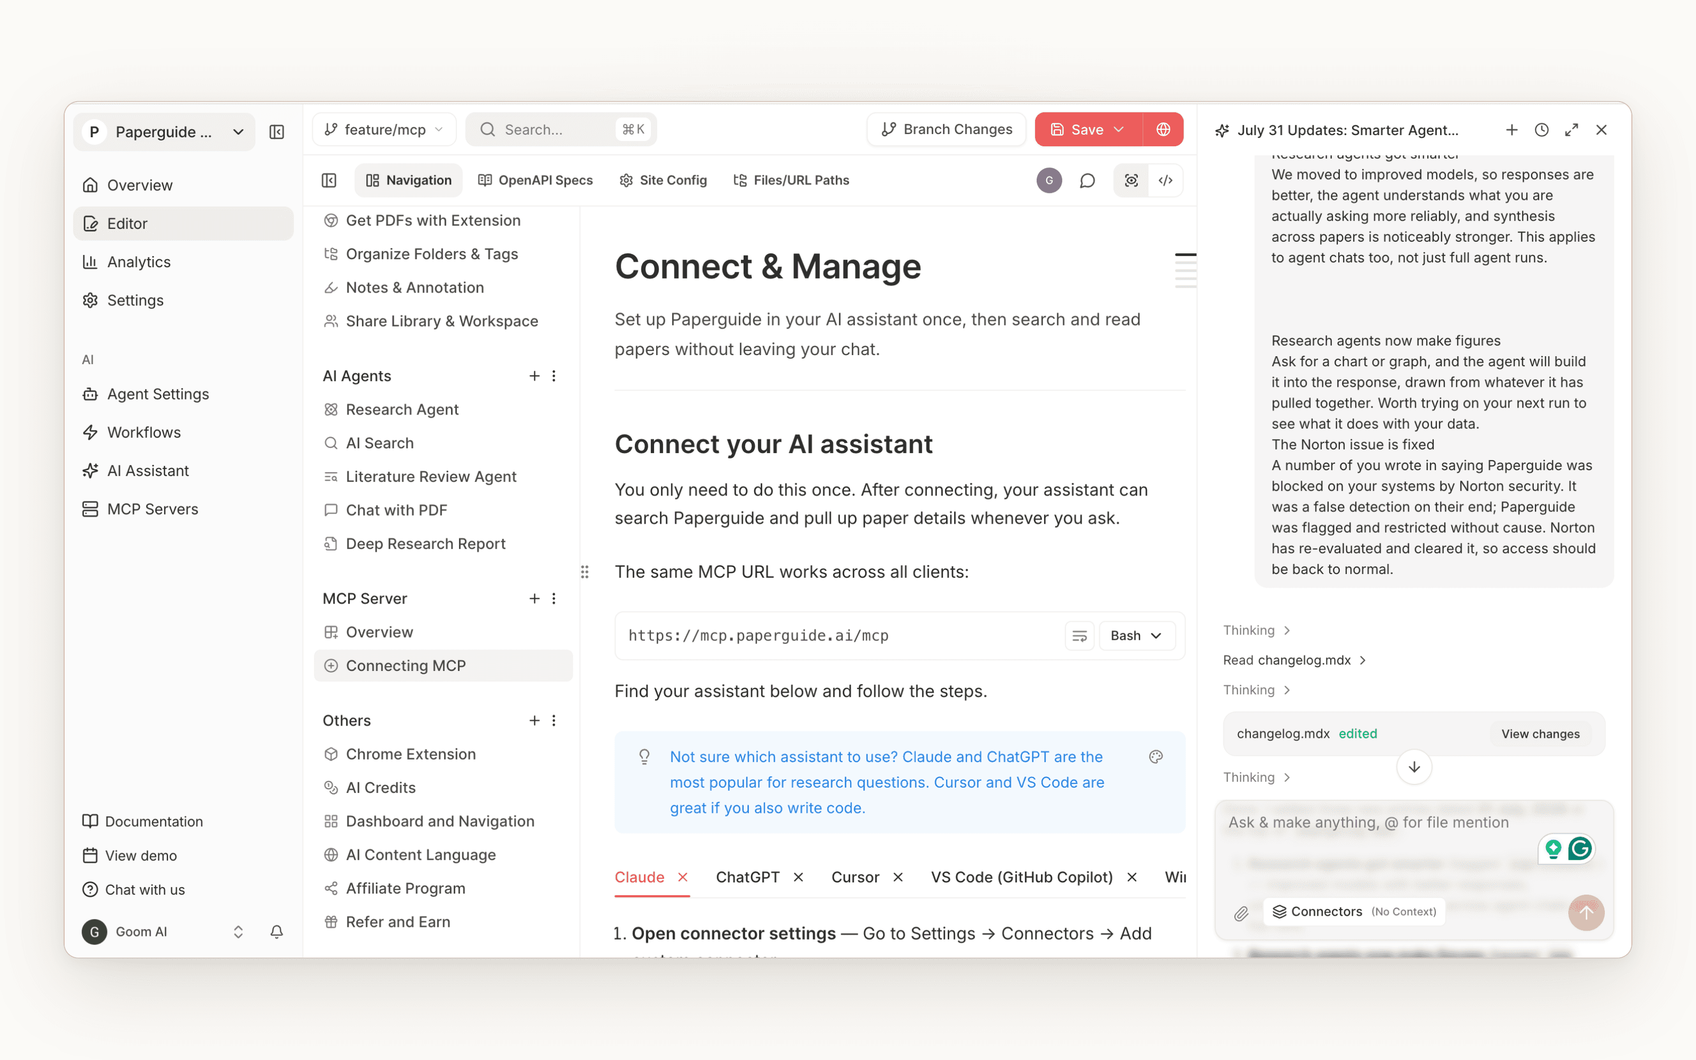Switch to OpenAPI Specs tab
Viewport: 1696px width, 1060px height.
[535, 180]
